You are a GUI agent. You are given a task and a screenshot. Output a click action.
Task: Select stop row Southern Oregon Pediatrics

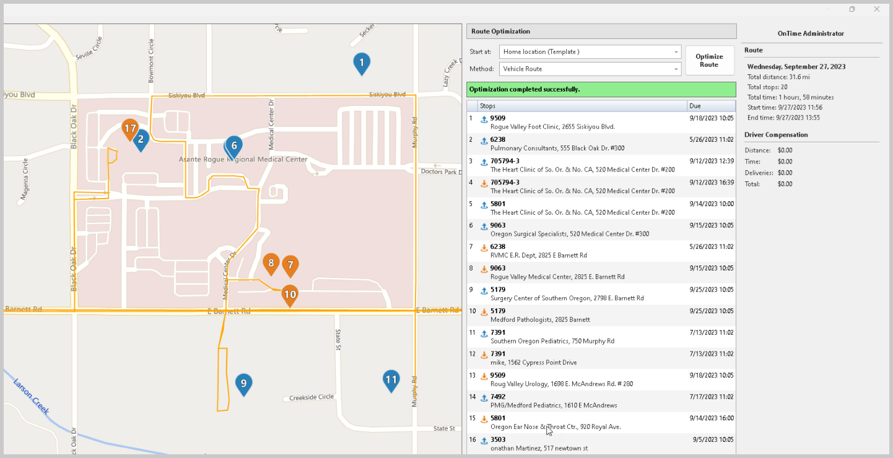pyautogui.click(x=601, y=337)
